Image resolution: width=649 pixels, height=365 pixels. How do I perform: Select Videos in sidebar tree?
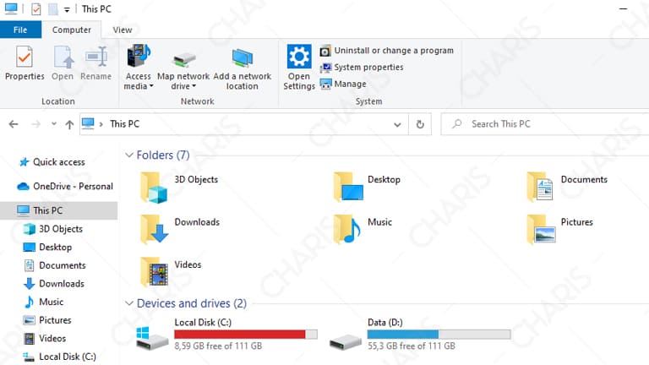[45, 338]
